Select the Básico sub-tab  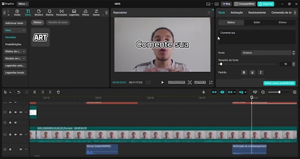coord(231,23)
